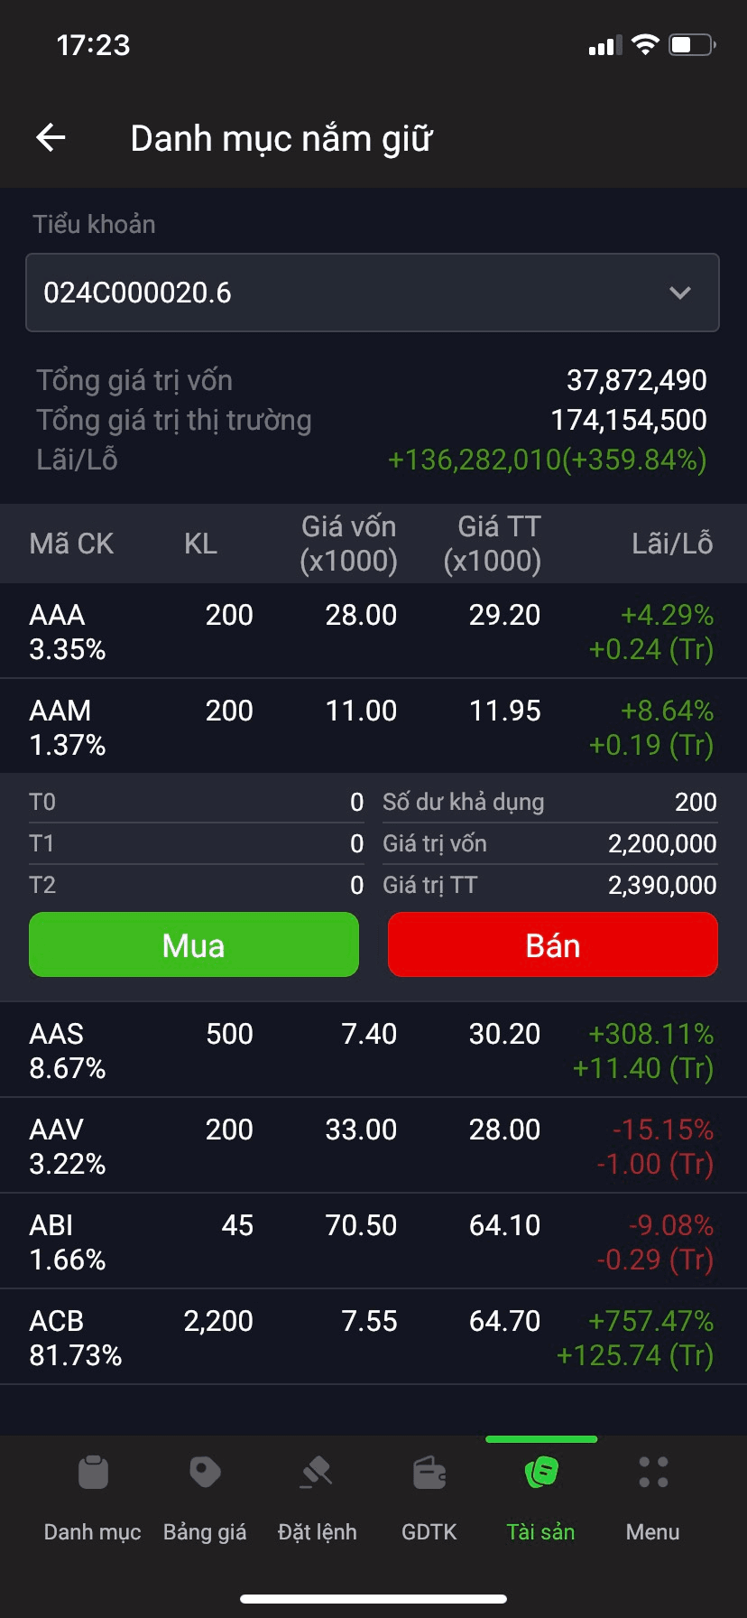Screen dimensions: 747x1618
Task: Select the ABI stock row
Action: tap(373, 1241)
